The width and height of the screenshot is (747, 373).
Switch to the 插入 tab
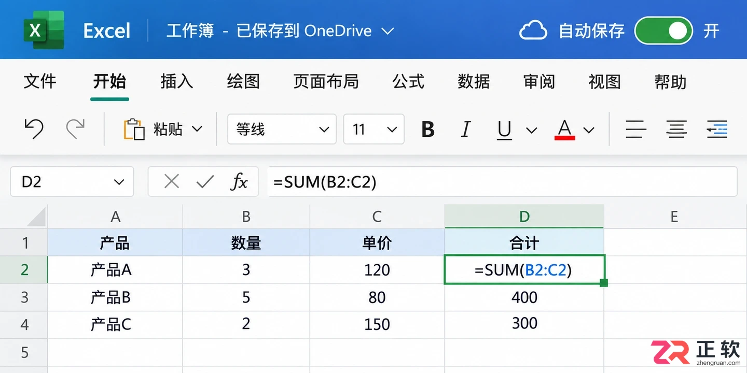point(177,81)
